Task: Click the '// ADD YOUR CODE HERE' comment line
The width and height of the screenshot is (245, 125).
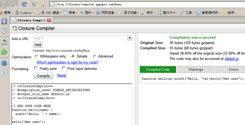Action: point(31,106)
